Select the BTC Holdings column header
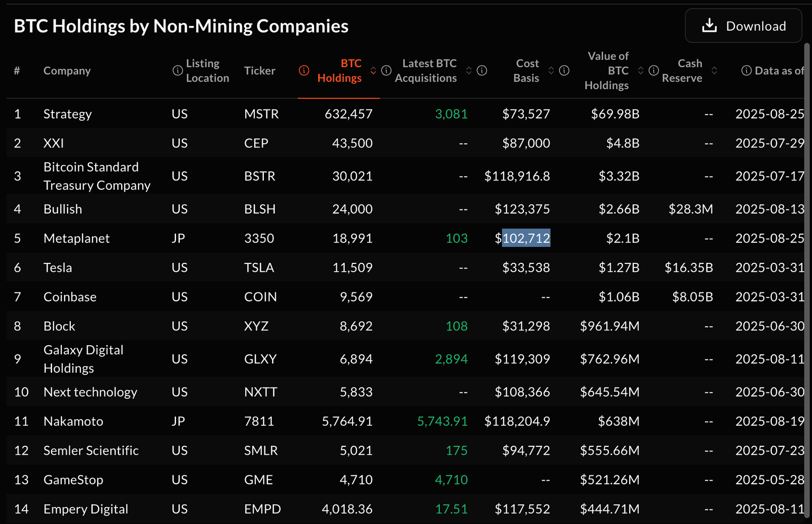 (339, 71)
